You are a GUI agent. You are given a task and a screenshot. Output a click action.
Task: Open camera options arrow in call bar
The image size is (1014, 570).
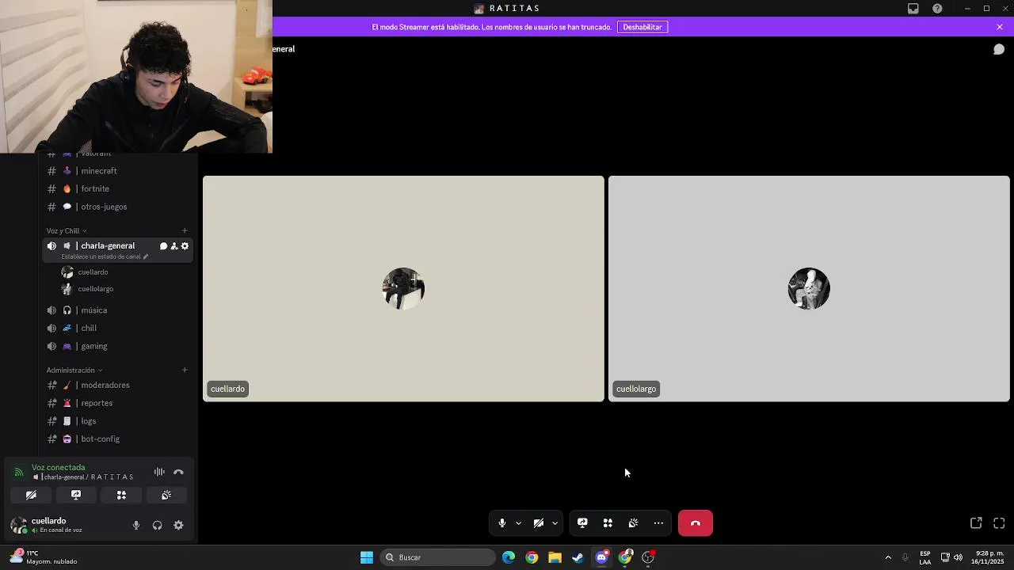555,523
